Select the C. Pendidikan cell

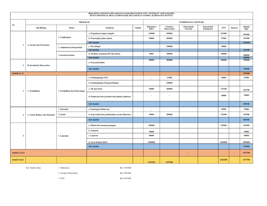tap(41, 91)
